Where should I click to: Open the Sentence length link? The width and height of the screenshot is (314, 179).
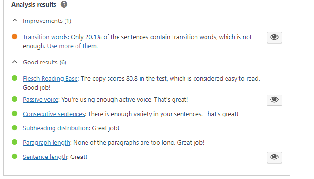(45, 157)
